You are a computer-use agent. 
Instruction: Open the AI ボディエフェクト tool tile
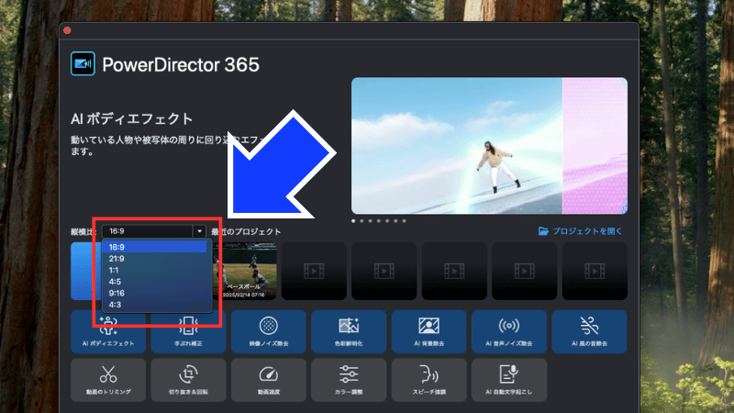click(108, 331)
